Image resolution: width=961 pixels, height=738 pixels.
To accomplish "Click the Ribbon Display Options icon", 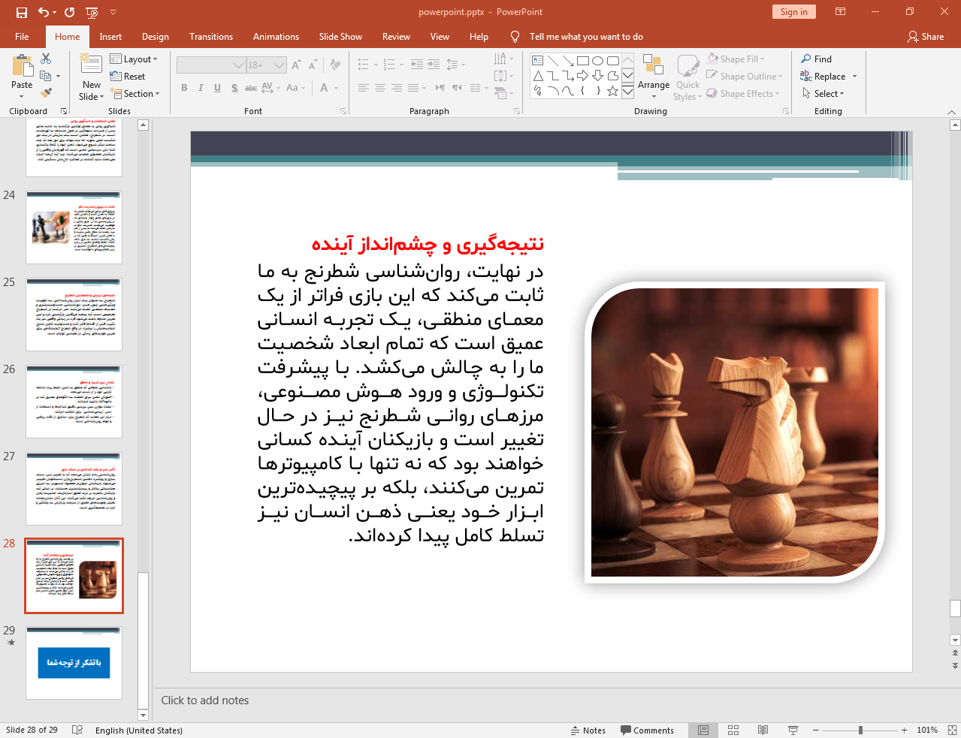I will (840, 12).
